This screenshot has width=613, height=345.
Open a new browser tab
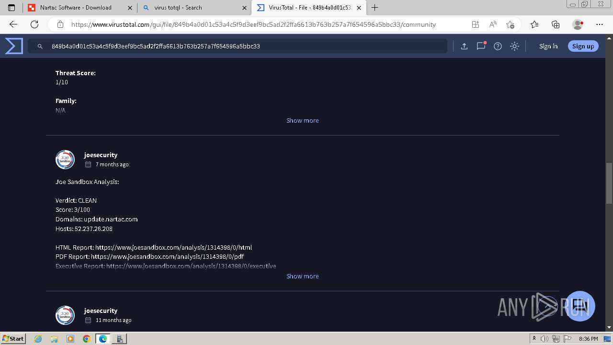[x=375, y=8]
